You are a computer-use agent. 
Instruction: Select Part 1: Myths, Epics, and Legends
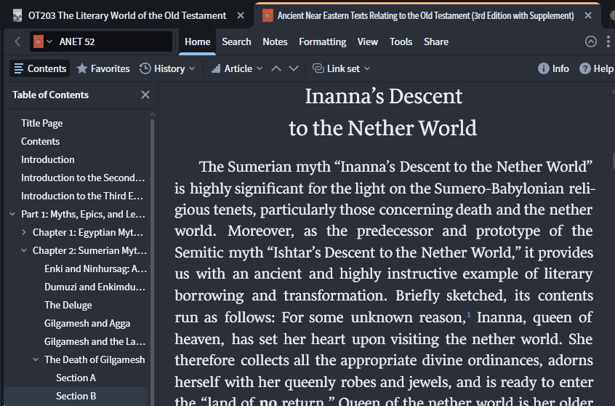[x=83, y=215]
